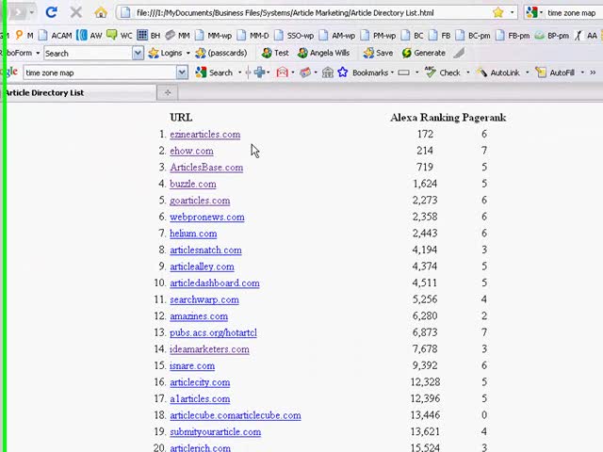The image size is (603, 452).
Task: Click the stop loading X icon
Action: click(75, 12)
